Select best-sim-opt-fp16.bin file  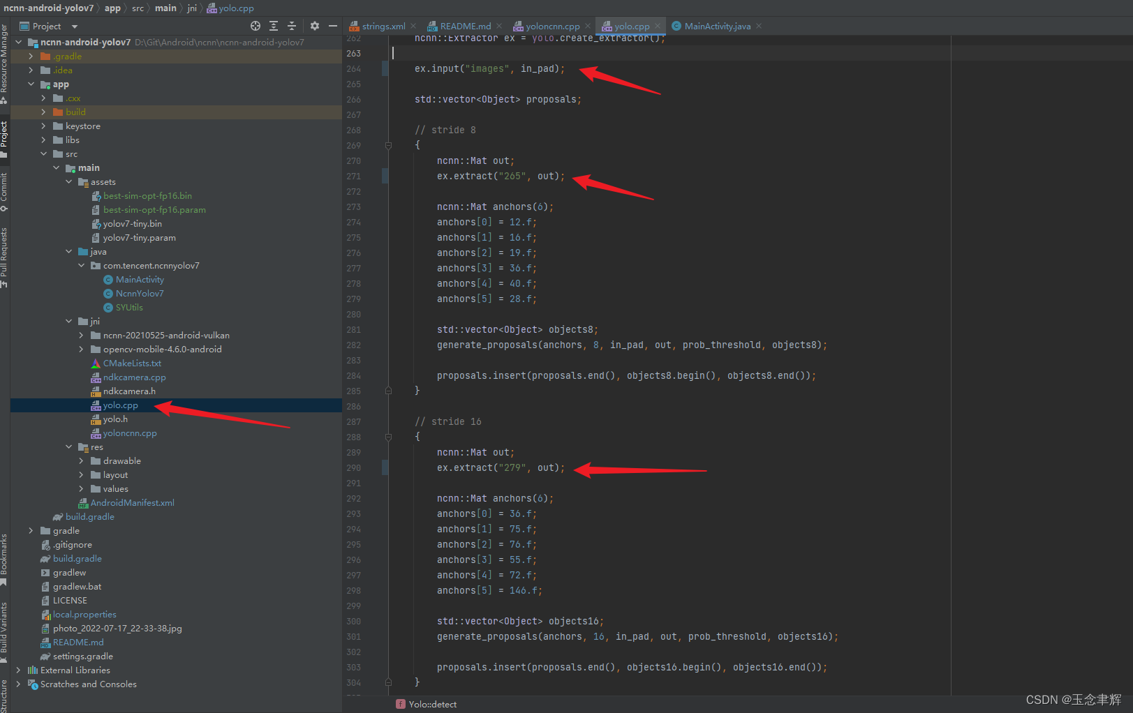coord(147,196)
